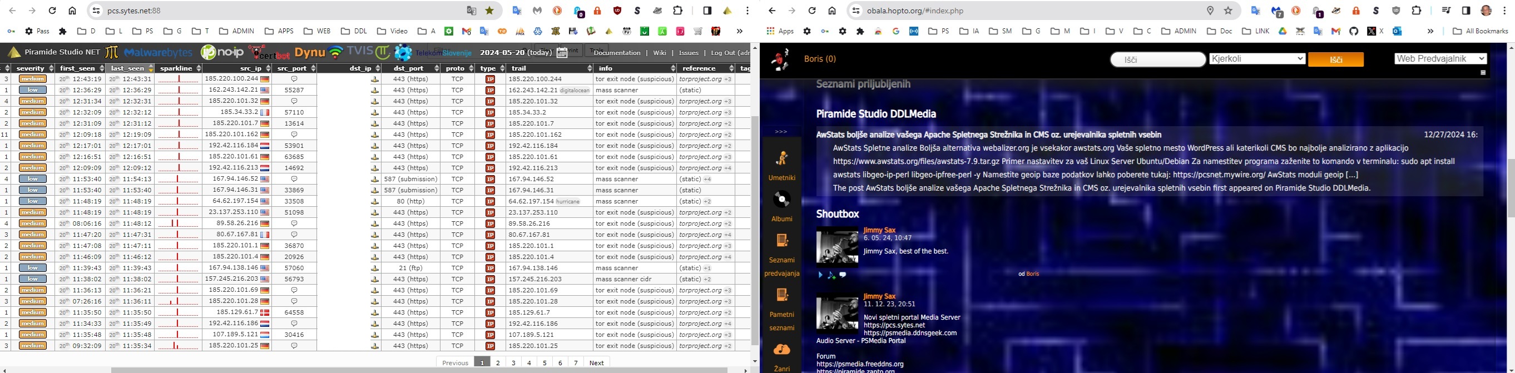Click first Jimmy Sax shout title link
Viewport: 1515px width, 373px height.
point(879,230)
